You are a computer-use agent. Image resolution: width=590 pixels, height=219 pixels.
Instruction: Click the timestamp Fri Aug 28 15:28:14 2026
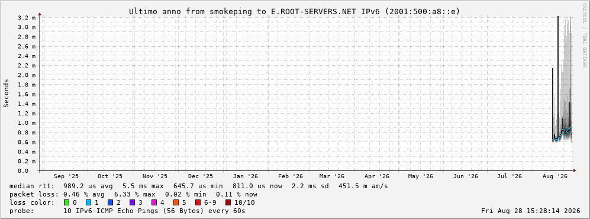click(531, 211)
